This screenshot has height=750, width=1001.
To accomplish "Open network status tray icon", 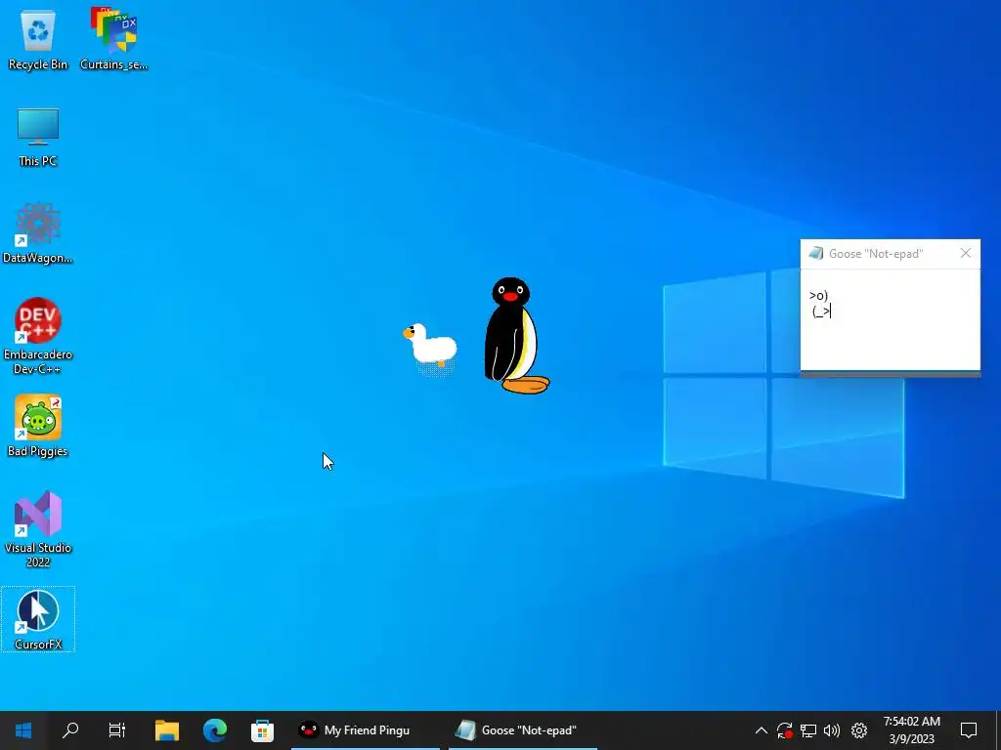I will (x=808, y=730).
